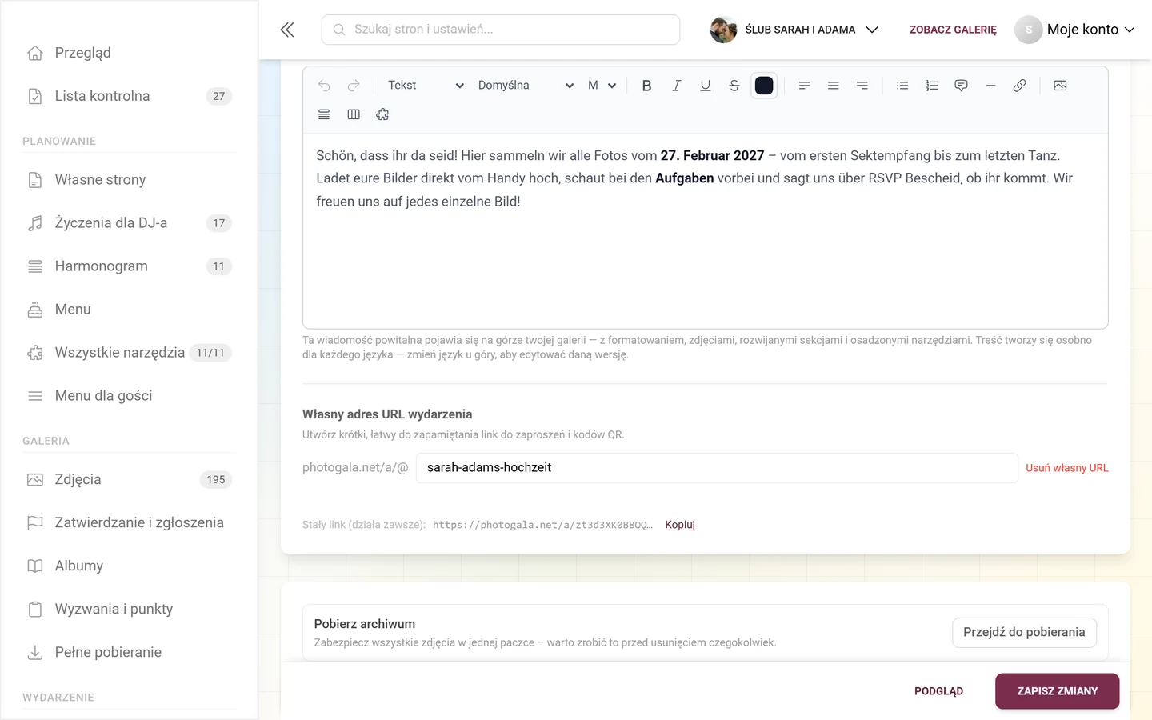
Task: Open the Domyślna font dropdown
Action: [x=526, y=86]
